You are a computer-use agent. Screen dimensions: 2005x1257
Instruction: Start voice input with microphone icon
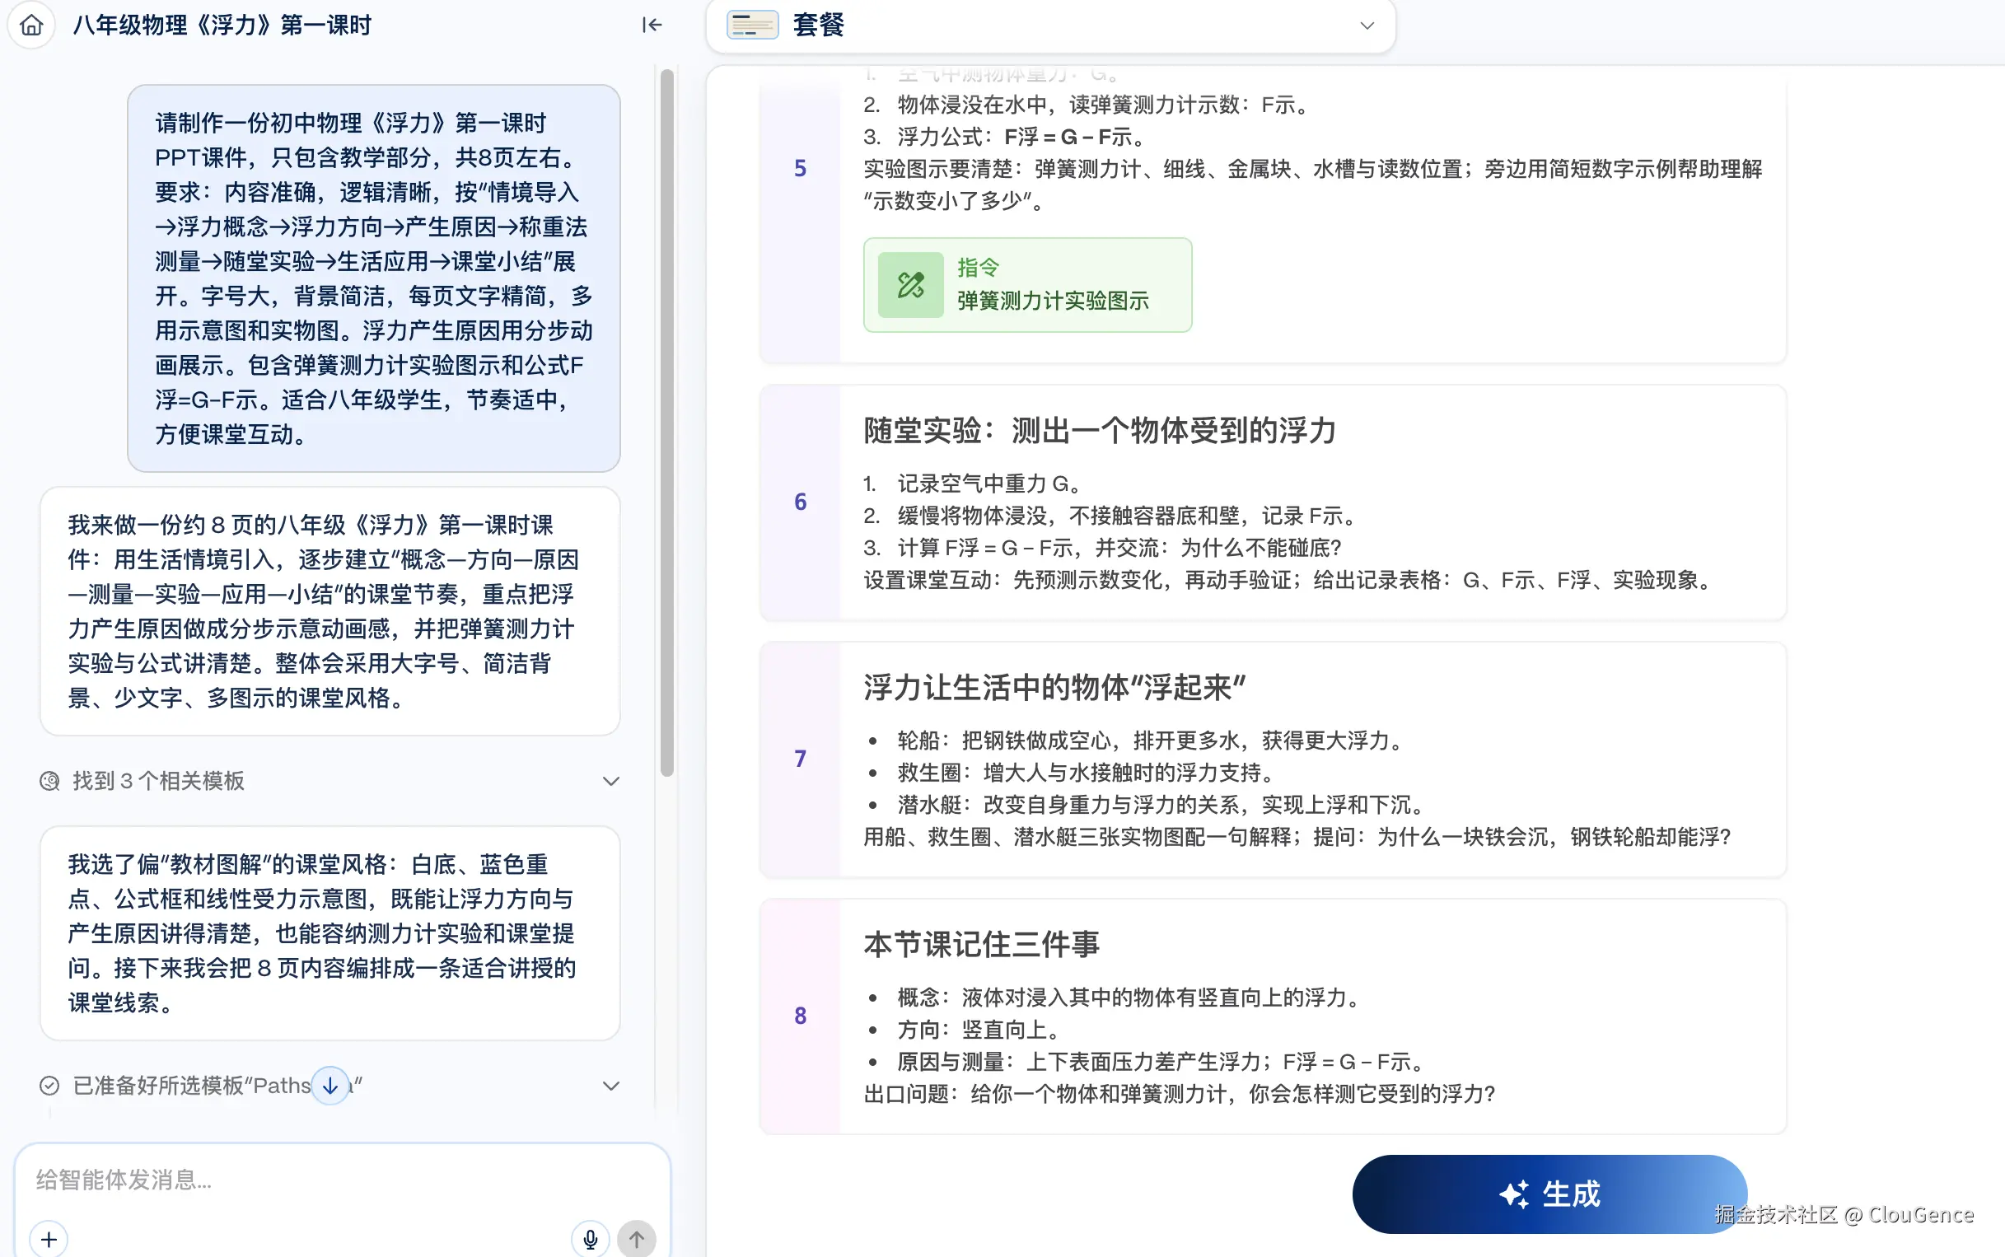coord(590,1240)
